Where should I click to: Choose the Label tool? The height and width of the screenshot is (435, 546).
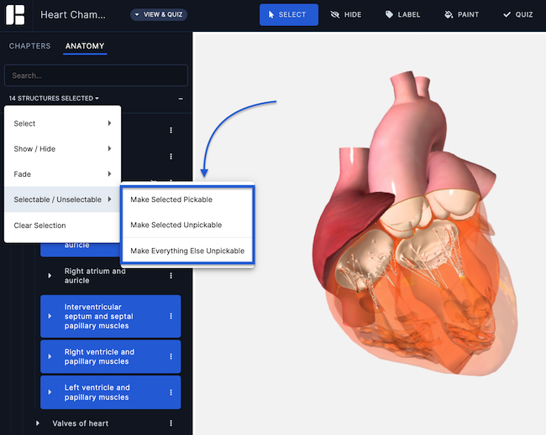pos(402,14)
